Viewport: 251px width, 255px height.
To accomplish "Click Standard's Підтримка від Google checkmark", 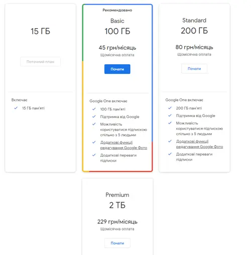I will (x=170, y=115).
